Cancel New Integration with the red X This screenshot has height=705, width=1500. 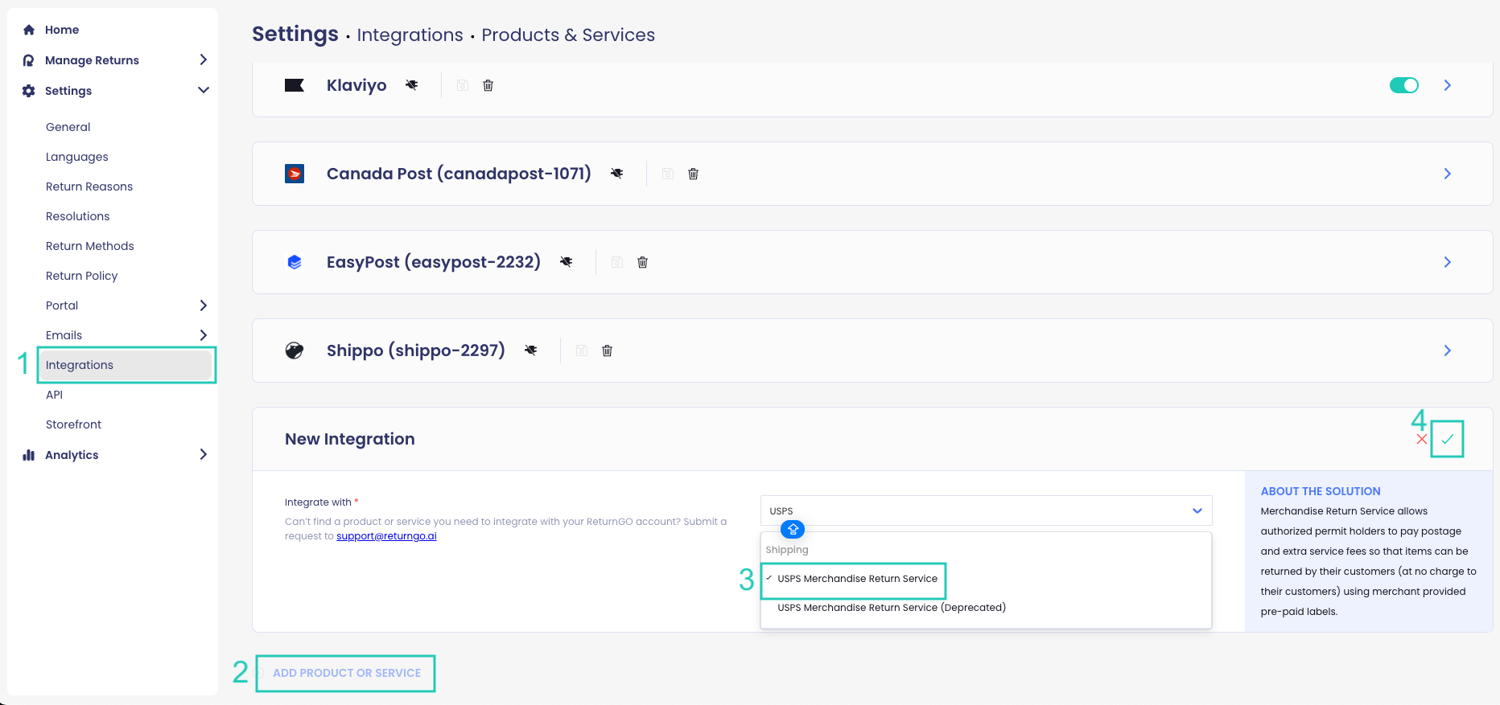click(1422, 439)
